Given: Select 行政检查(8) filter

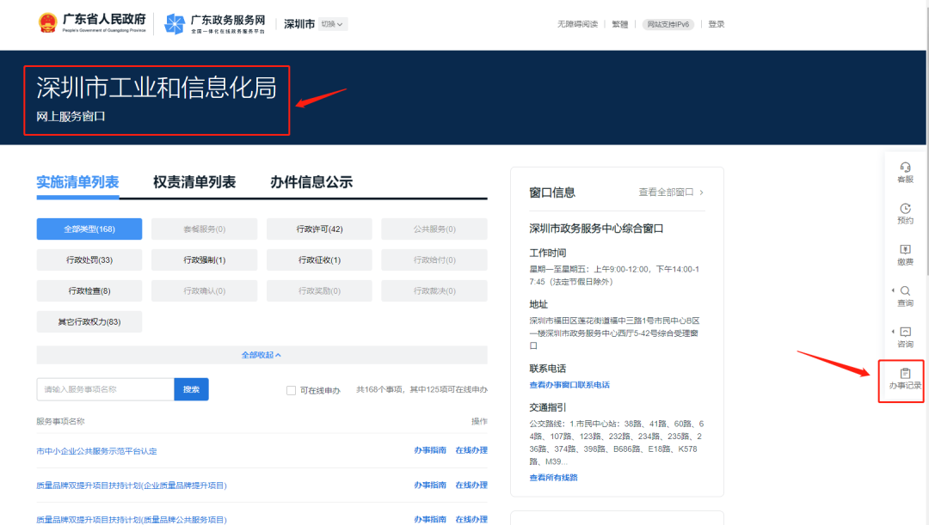Looking at the screenshot, I should (x=89, y=290).
